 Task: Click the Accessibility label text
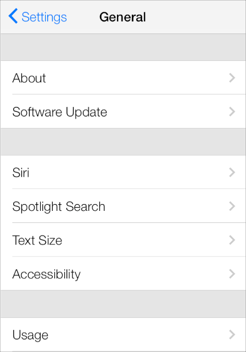[x=47, y=275]
